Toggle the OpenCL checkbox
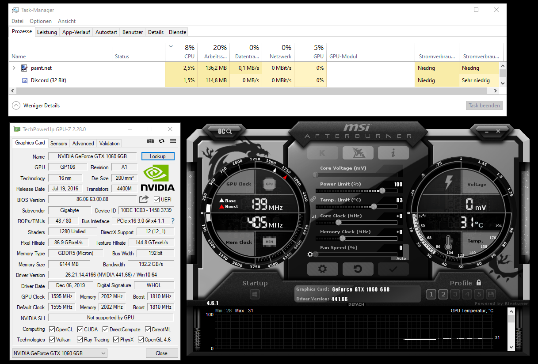The image size is (538, 364). coord(52,330)
